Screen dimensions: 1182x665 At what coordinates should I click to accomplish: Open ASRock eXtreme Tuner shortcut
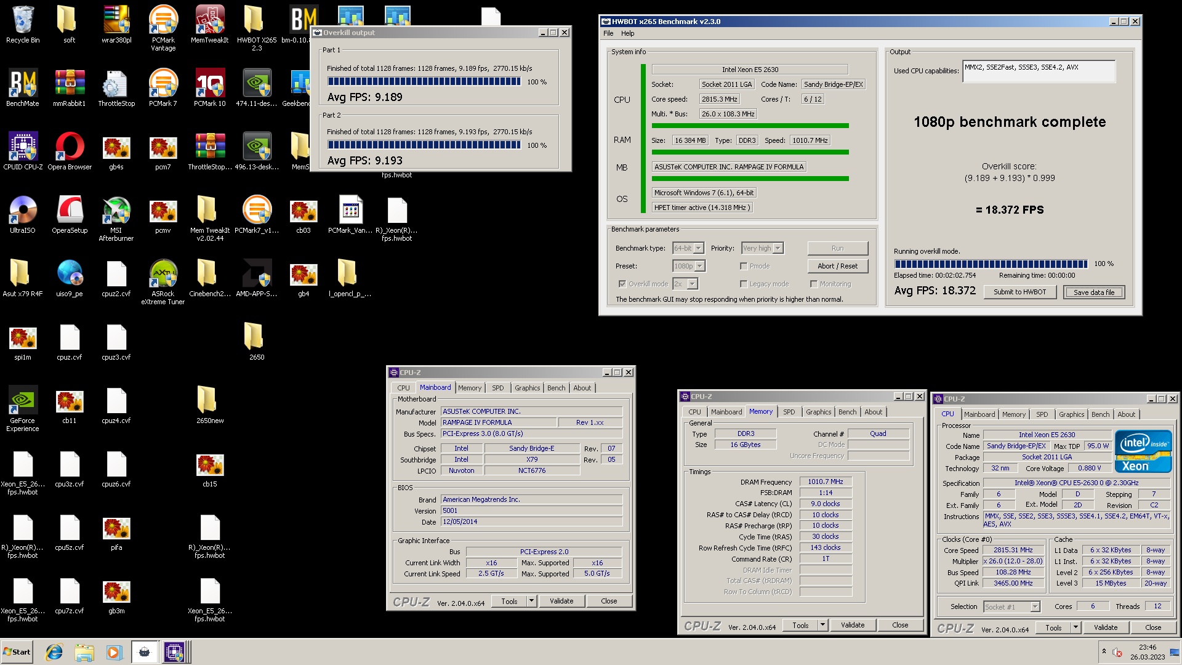pyautogui.click(x=163, y=282)
